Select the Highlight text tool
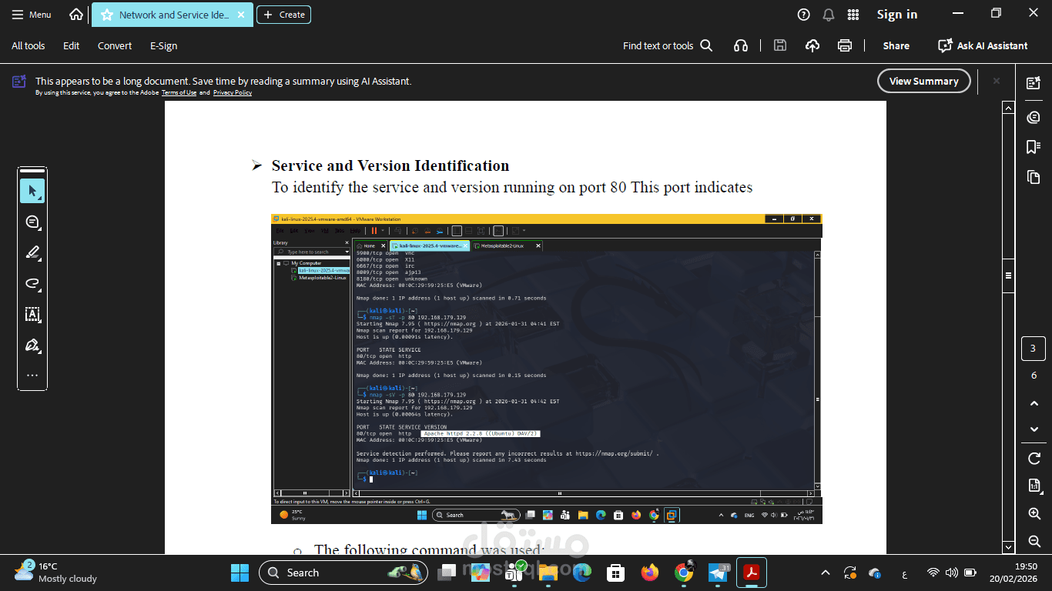The height and width of the screenshot is (591, 1052). pos(32,252)
